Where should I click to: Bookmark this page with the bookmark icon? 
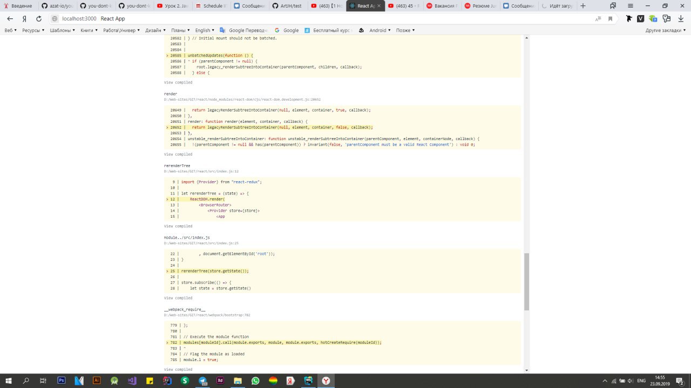(611, 18)
